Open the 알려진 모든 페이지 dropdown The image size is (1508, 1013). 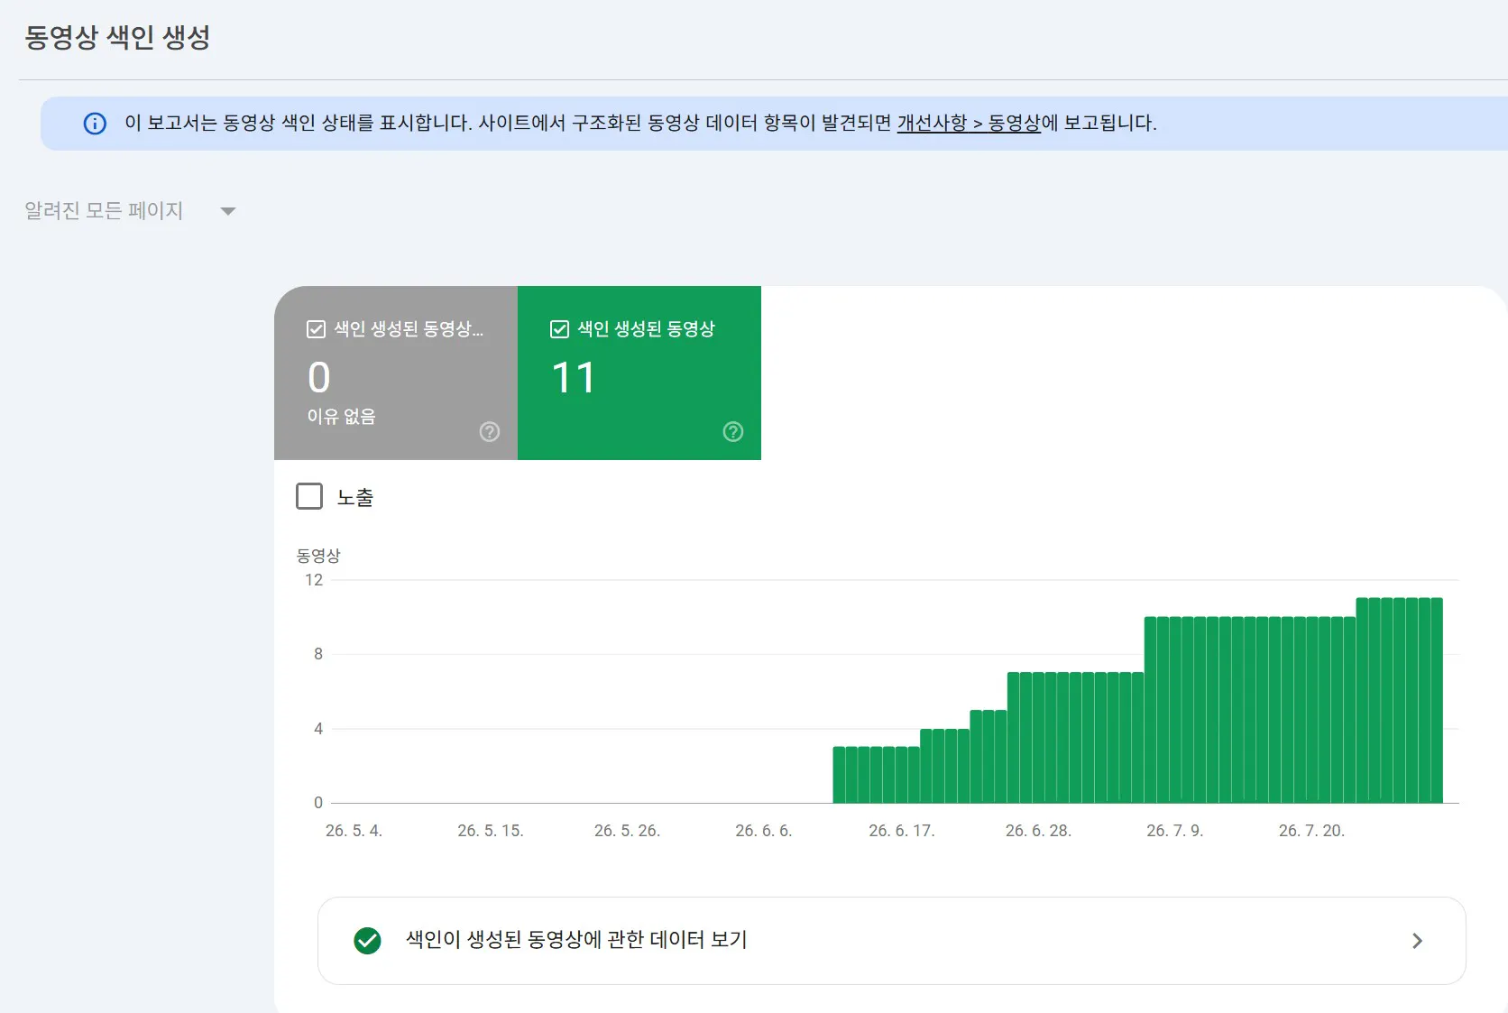130,211
